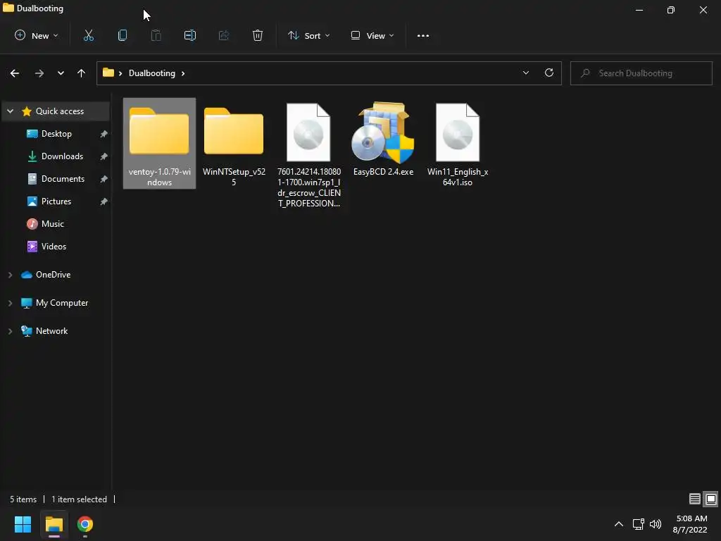
Task: Expand the OneDrive tree node
Action: [10, 275]
